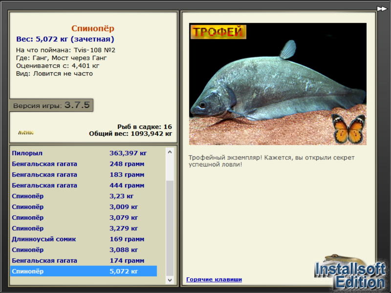Click the Трофейный экземпляр description text
This screenshot has width=391, height=293.
click(271, 161)
